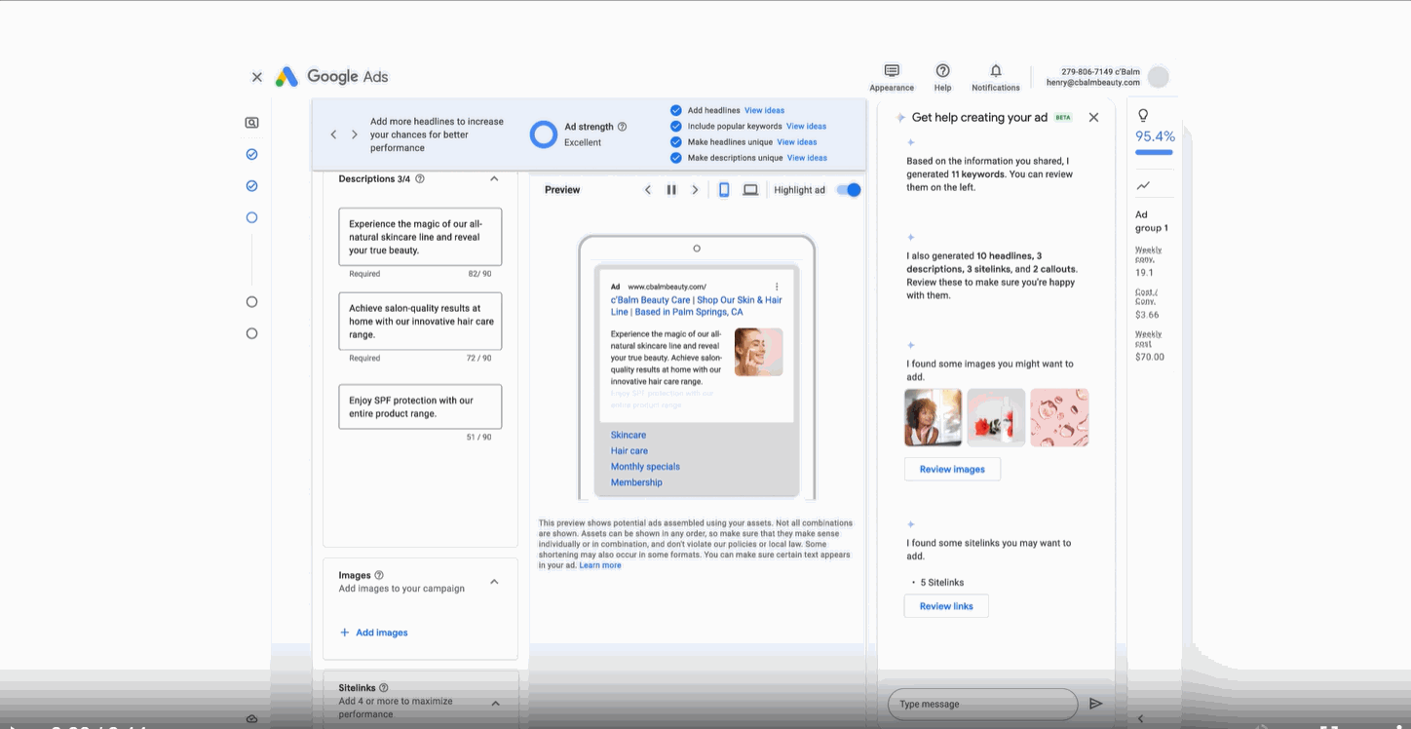Click the Sitelinks help icon
1411x729 pixels.
(383, 688)
